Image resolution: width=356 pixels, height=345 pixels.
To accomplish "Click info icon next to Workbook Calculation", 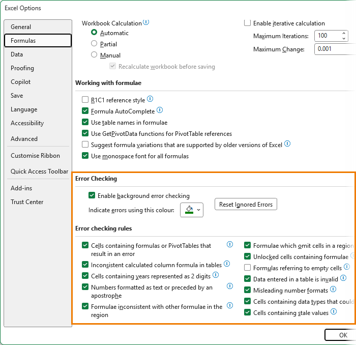I will coord(146,22).
